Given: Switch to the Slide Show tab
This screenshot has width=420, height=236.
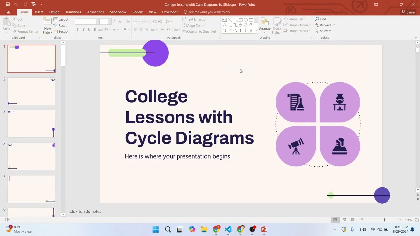Looking at the screenshot, I should [118, 12].
